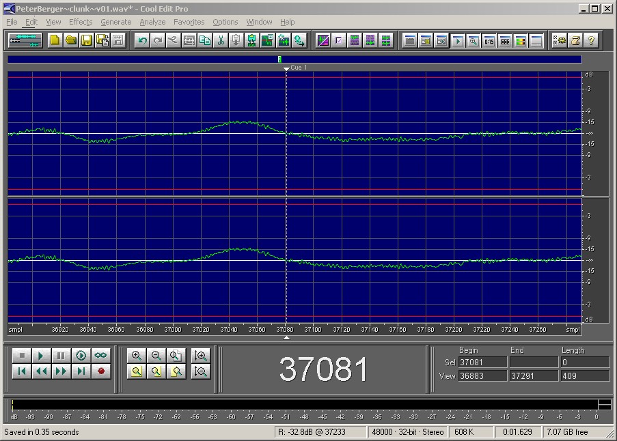
Task: Zoom in vertically with arrow-plus magnifier
Action: click(201, 356)
